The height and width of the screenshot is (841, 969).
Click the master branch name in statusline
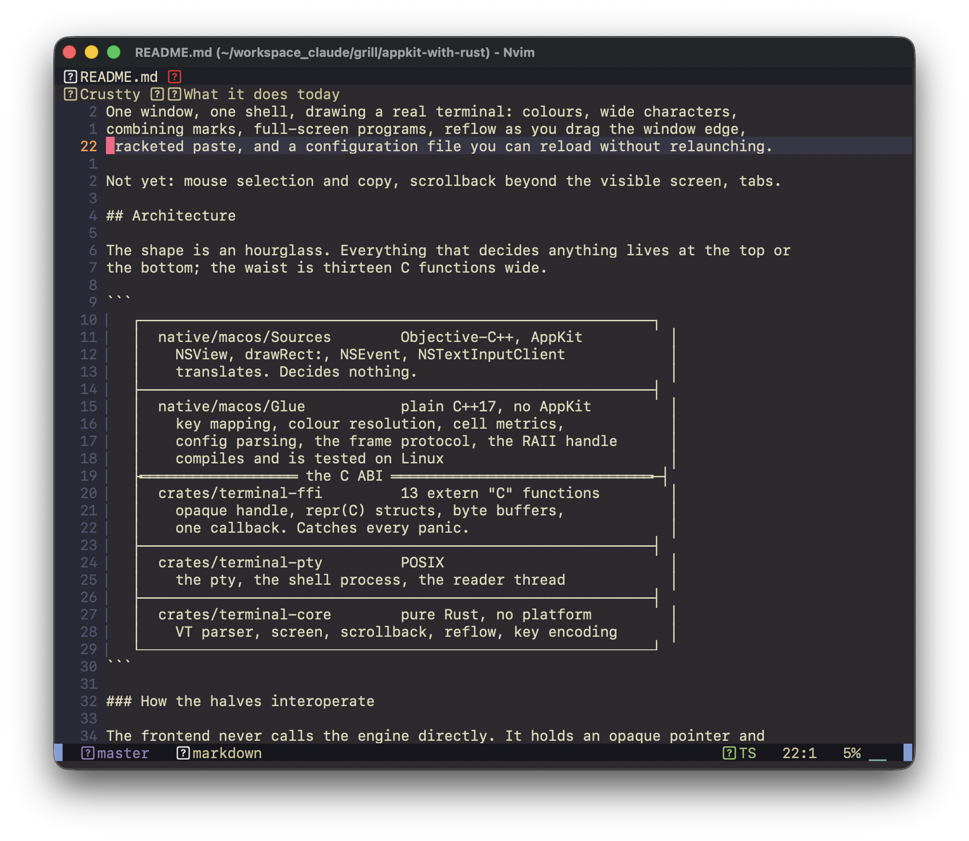pos(123,753)
